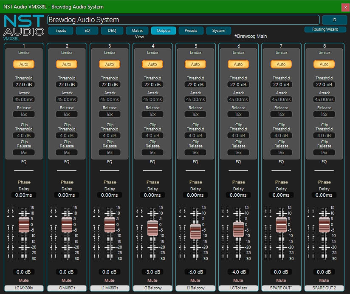Select channel 8 Clip Threshold 4.0 dB field
This screenshot has width=350, height=294.
click(324, 136)
